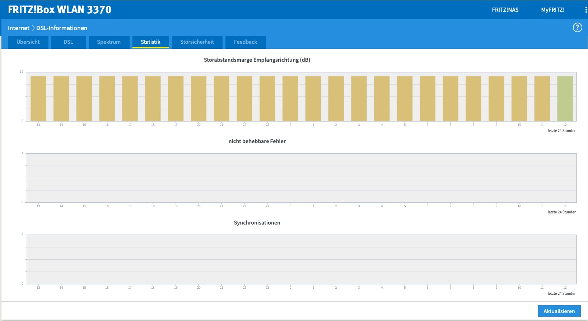Open the Feedback tab
This screenshot has width=588, height=321.
pos(246,42)
